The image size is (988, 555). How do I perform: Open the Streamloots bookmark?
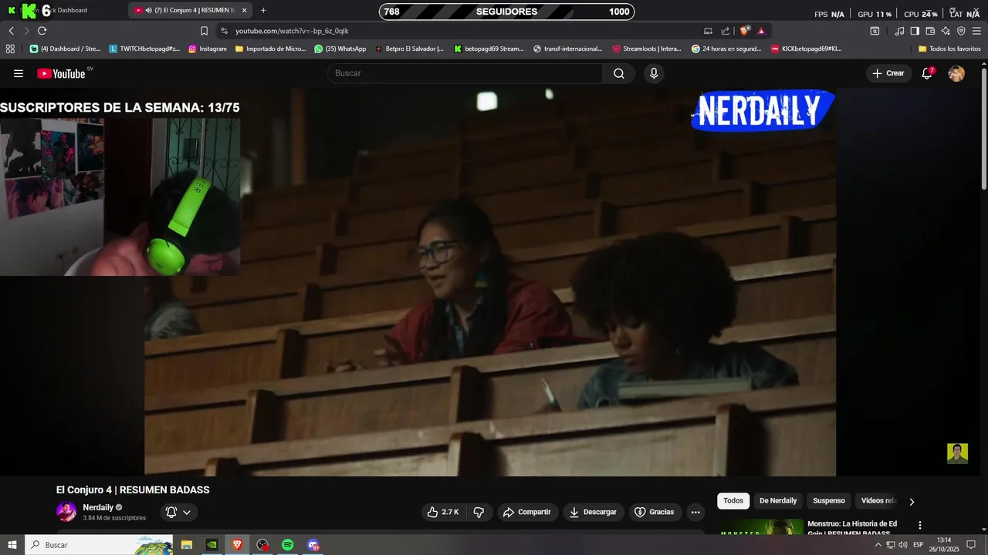click(647, 49)
